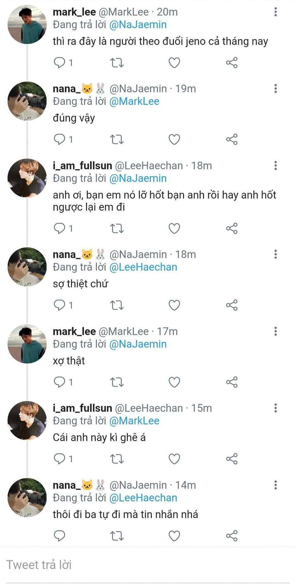Like the "Cái anh này kì ghê á" tweet
Viewport: 296px width, 586px height.
point(174,459)
